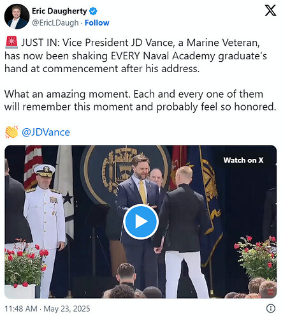Open the @JDVance mention link
Screen dimensions: 283x319
pos(46,132)
